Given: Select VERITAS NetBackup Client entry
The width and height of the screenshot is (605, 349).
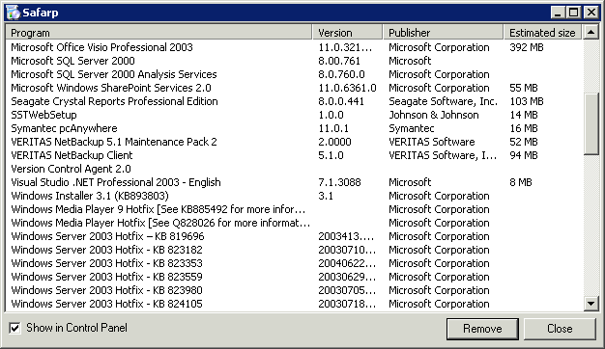Looking at the screenshot, I should 72,155.
